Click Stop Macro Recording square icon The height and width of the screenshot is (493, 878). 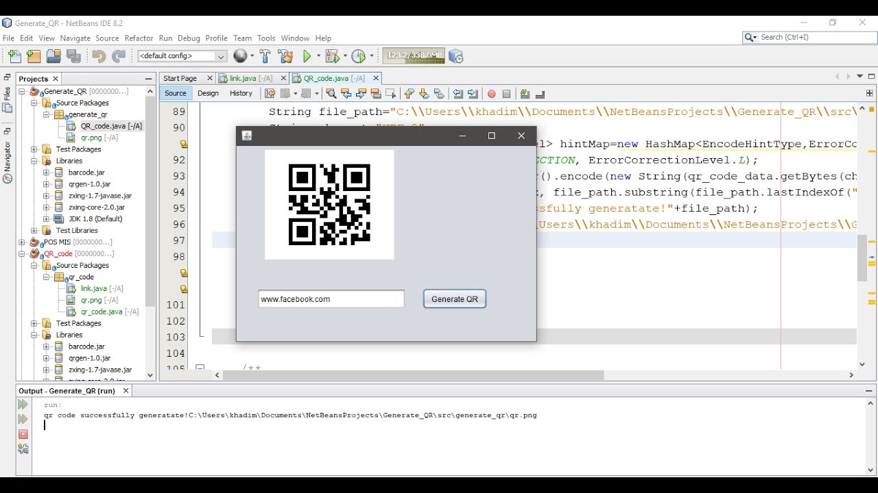[x=506, y=94]
